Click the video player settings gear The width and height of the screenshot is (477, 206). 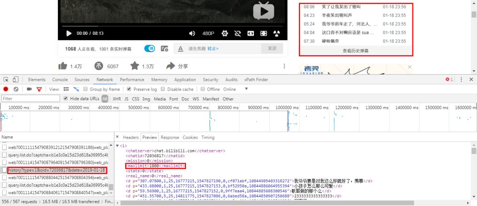[224, 33]
